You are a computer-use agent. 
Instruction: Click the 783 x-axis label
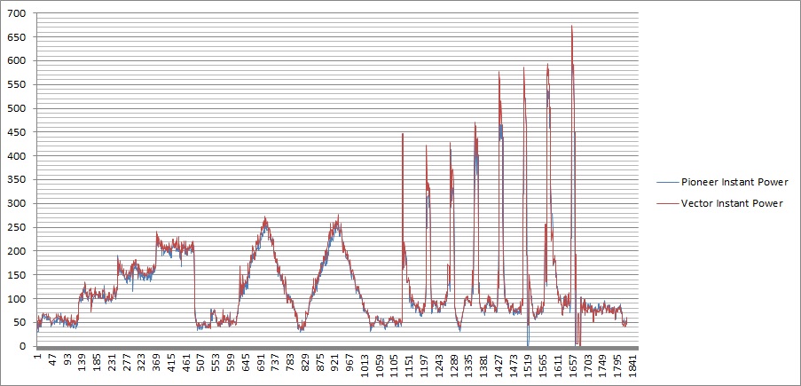coord(291,363)
